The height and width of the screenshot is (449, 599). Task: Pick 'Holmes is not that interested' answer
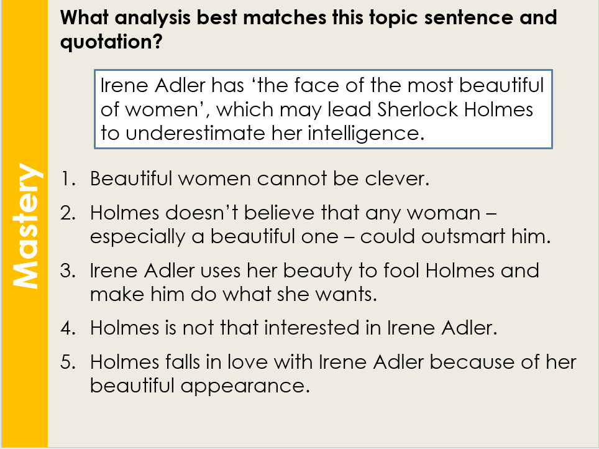293,327
